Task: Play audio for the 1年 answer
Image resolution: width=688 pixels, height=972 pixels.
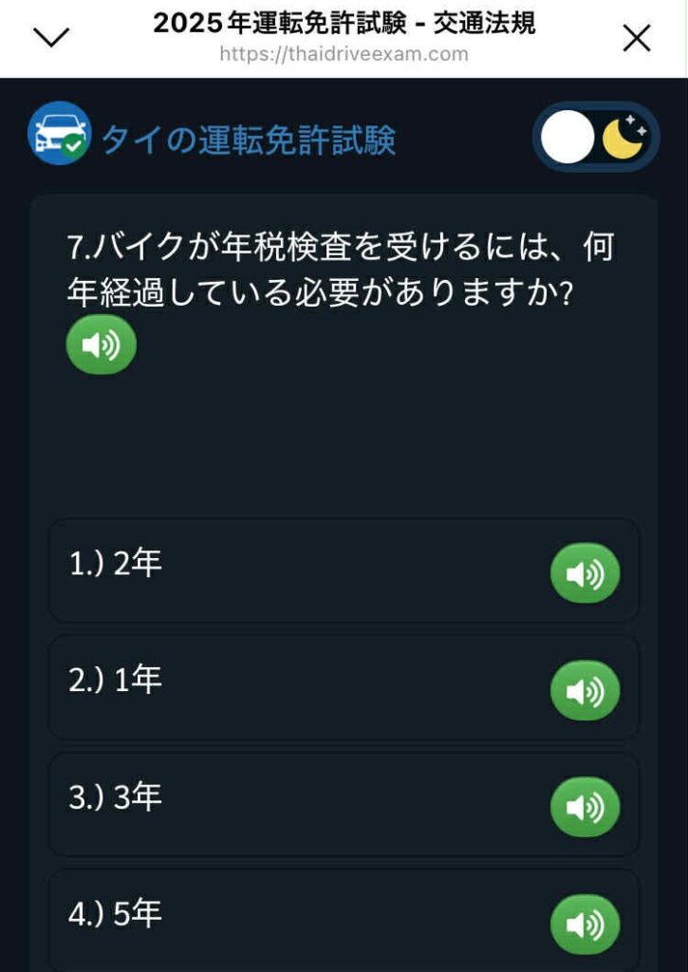Action: (585, 690)
